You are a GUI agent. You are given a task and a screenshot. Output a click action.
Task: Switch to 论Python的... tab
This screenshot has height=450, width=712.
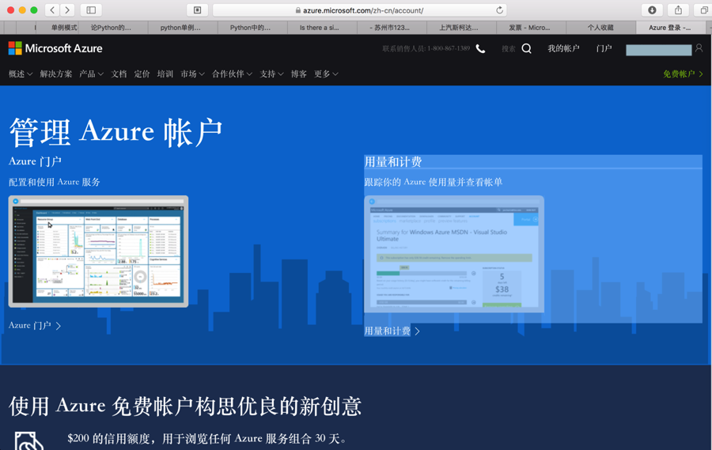tap(112, 28)
